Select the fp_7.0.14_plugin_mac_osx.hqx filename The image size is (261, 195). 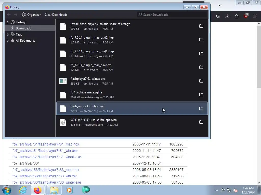90,65
